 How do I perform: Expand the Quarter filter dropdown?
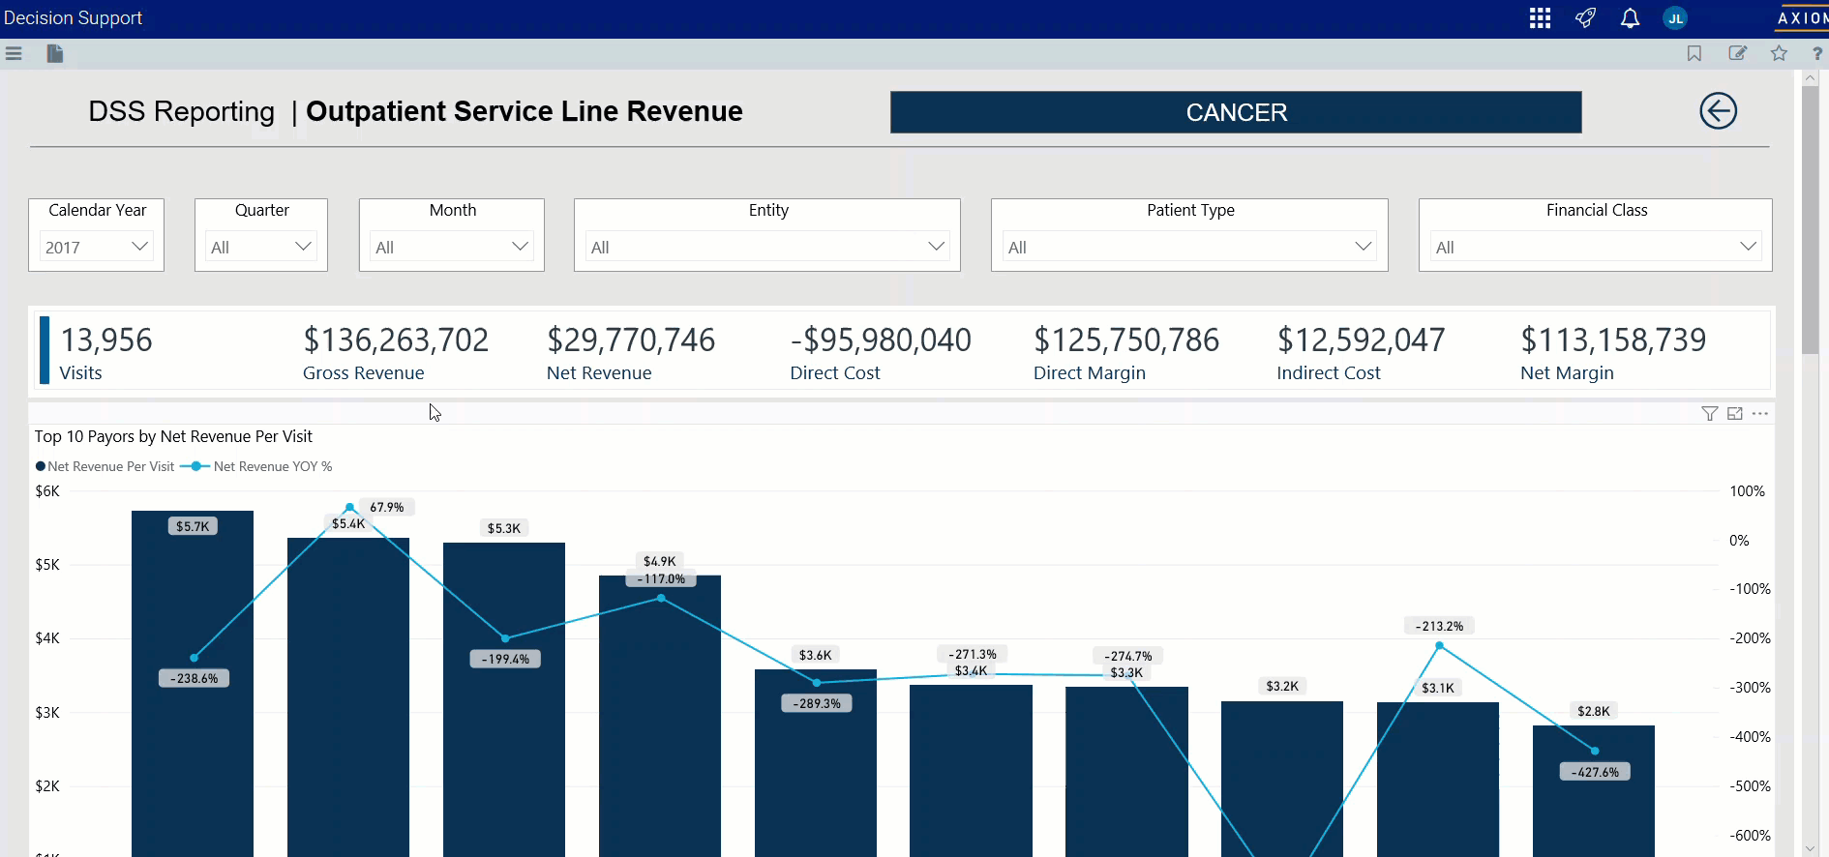click(x=261, y=247)
